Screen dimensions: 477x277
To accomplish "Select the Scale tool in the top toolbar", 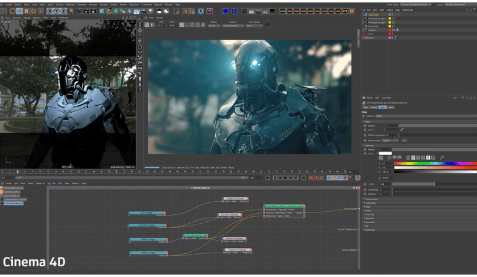I will [26, 11].
